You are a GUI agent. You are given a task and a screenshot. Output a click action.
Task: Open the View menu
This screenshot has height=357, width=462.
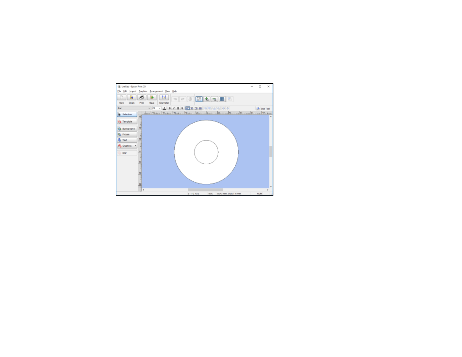[x=167, y=91]
